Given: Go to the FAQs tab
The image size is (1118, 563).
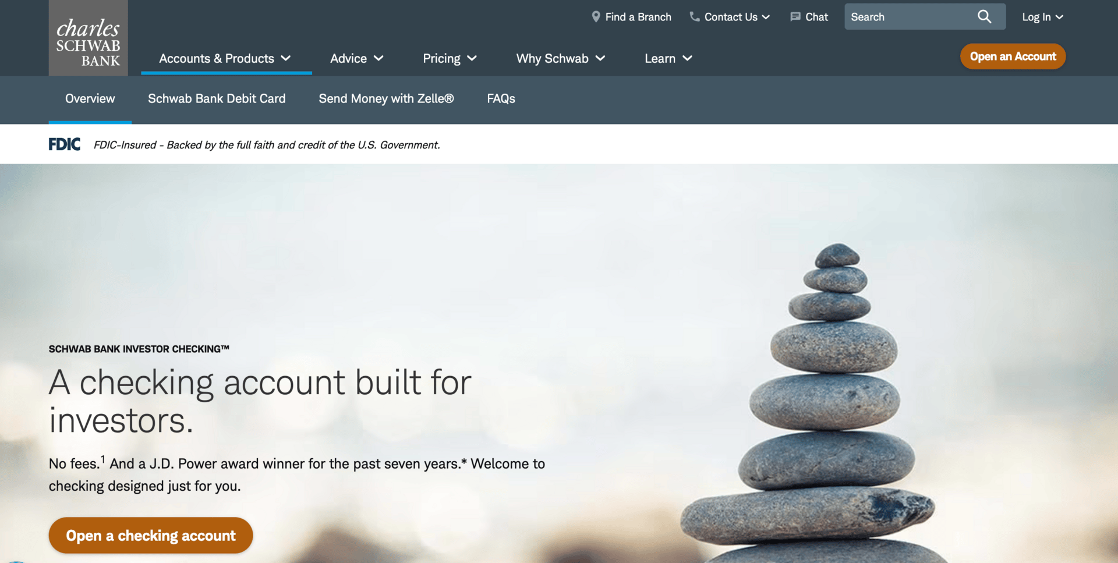Looking at the screenshot, I should pyautogui.click(x=501, y=98).
